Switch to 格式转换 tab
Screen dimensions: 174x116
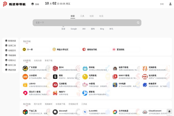[x=27, y=104]
